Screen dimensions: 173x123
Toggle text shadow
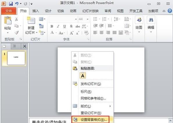[x=71, y=26]
